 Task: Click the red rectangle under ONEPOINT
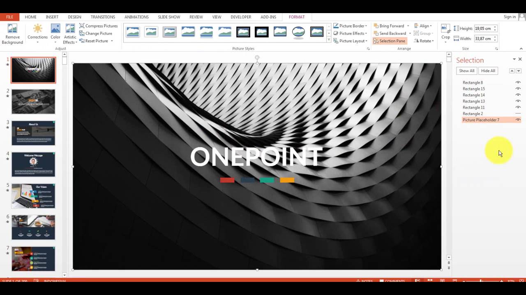[227, 180]
